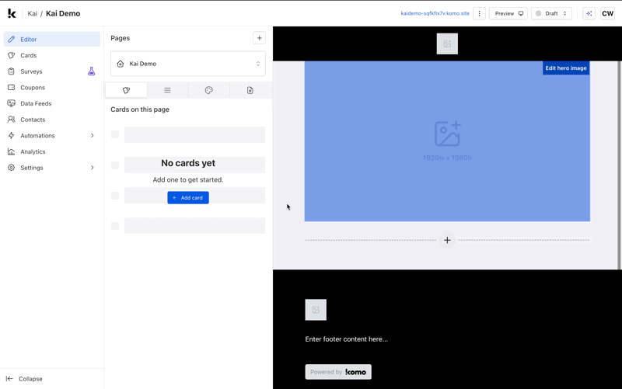Open the Kai Demo page selector dropdown
Image resolution: width=622 pixels, height=389 pixels.
point(188,64)
